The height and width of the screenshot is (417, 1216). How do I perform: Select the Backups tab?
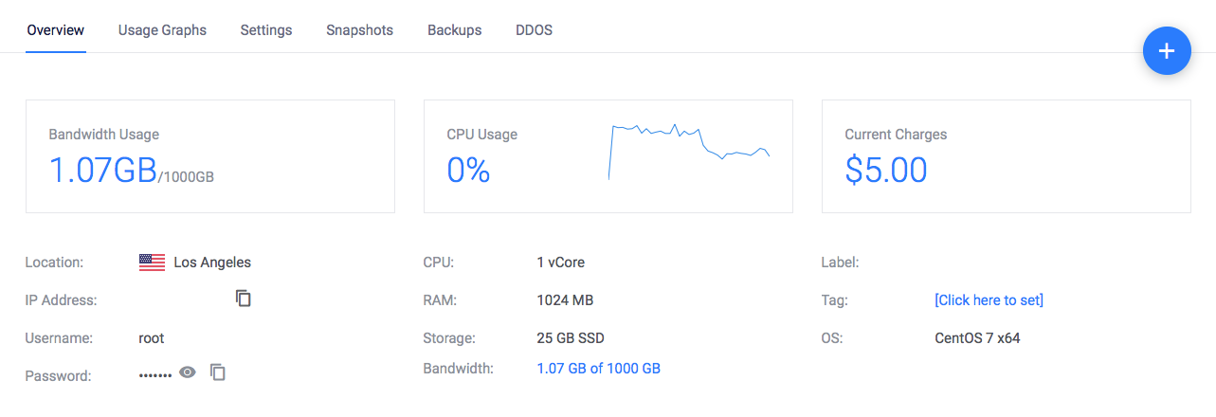pos(454,30)
